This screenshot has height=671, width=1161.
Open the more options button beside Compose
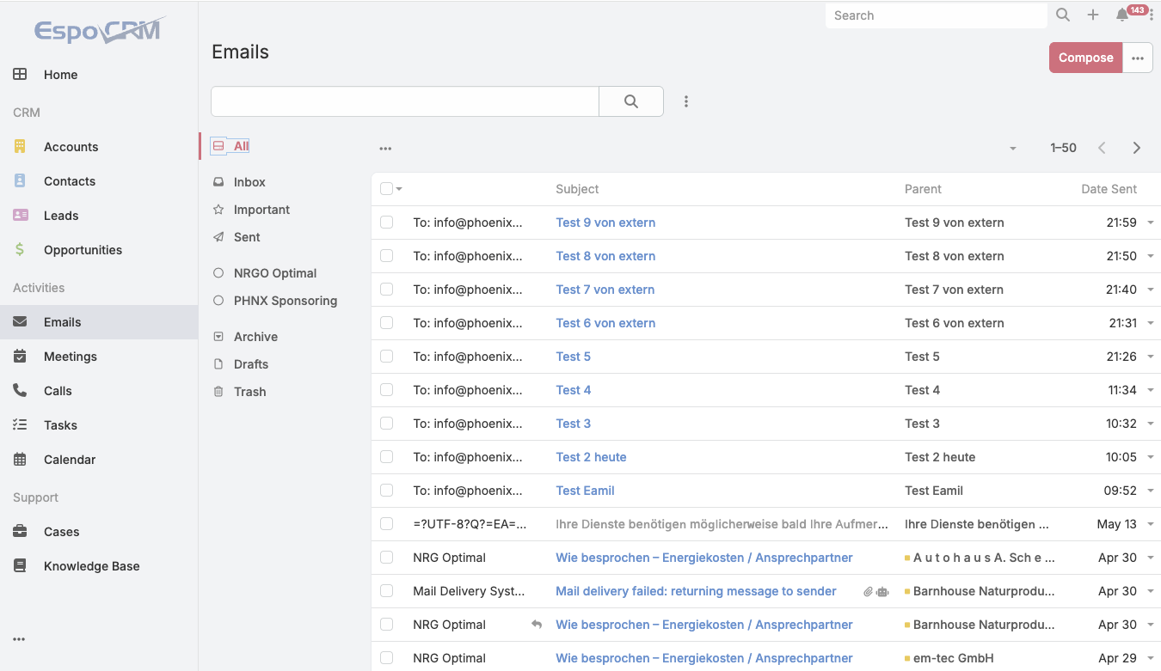(x=1138, y=58)
